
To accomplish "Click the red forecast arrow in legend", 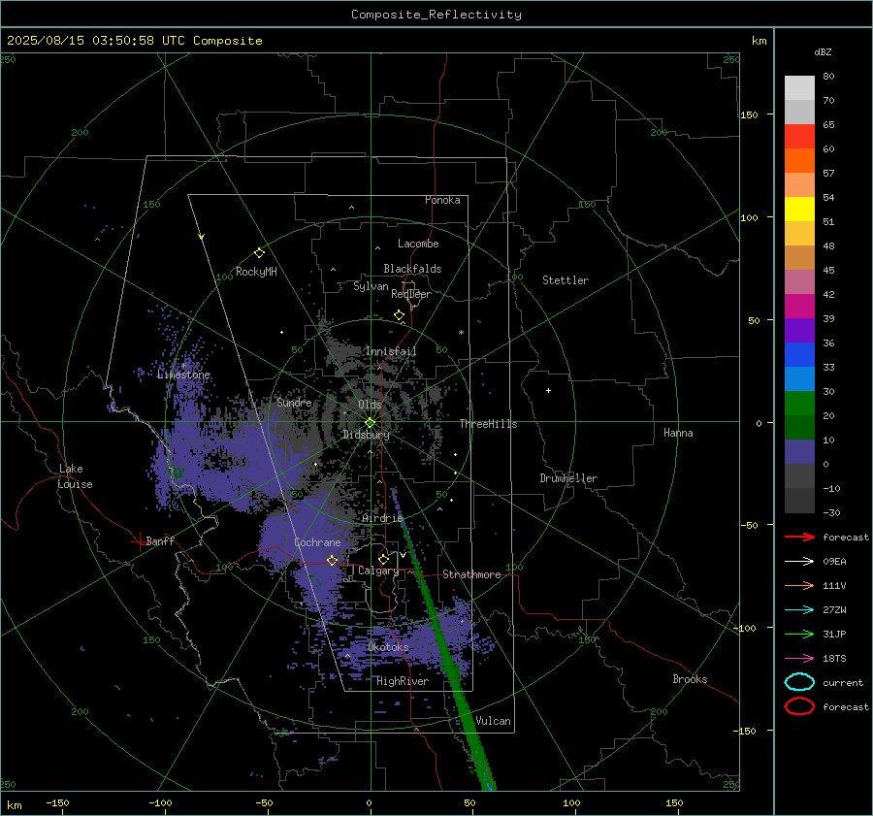I will 799,537.
